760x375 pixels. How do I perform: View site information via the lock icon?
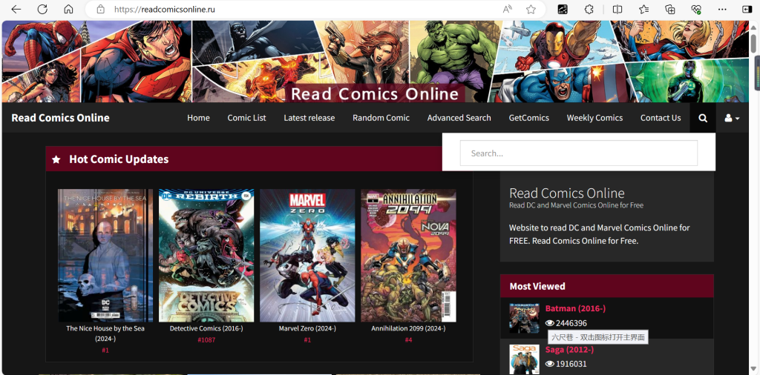point(100,9)
